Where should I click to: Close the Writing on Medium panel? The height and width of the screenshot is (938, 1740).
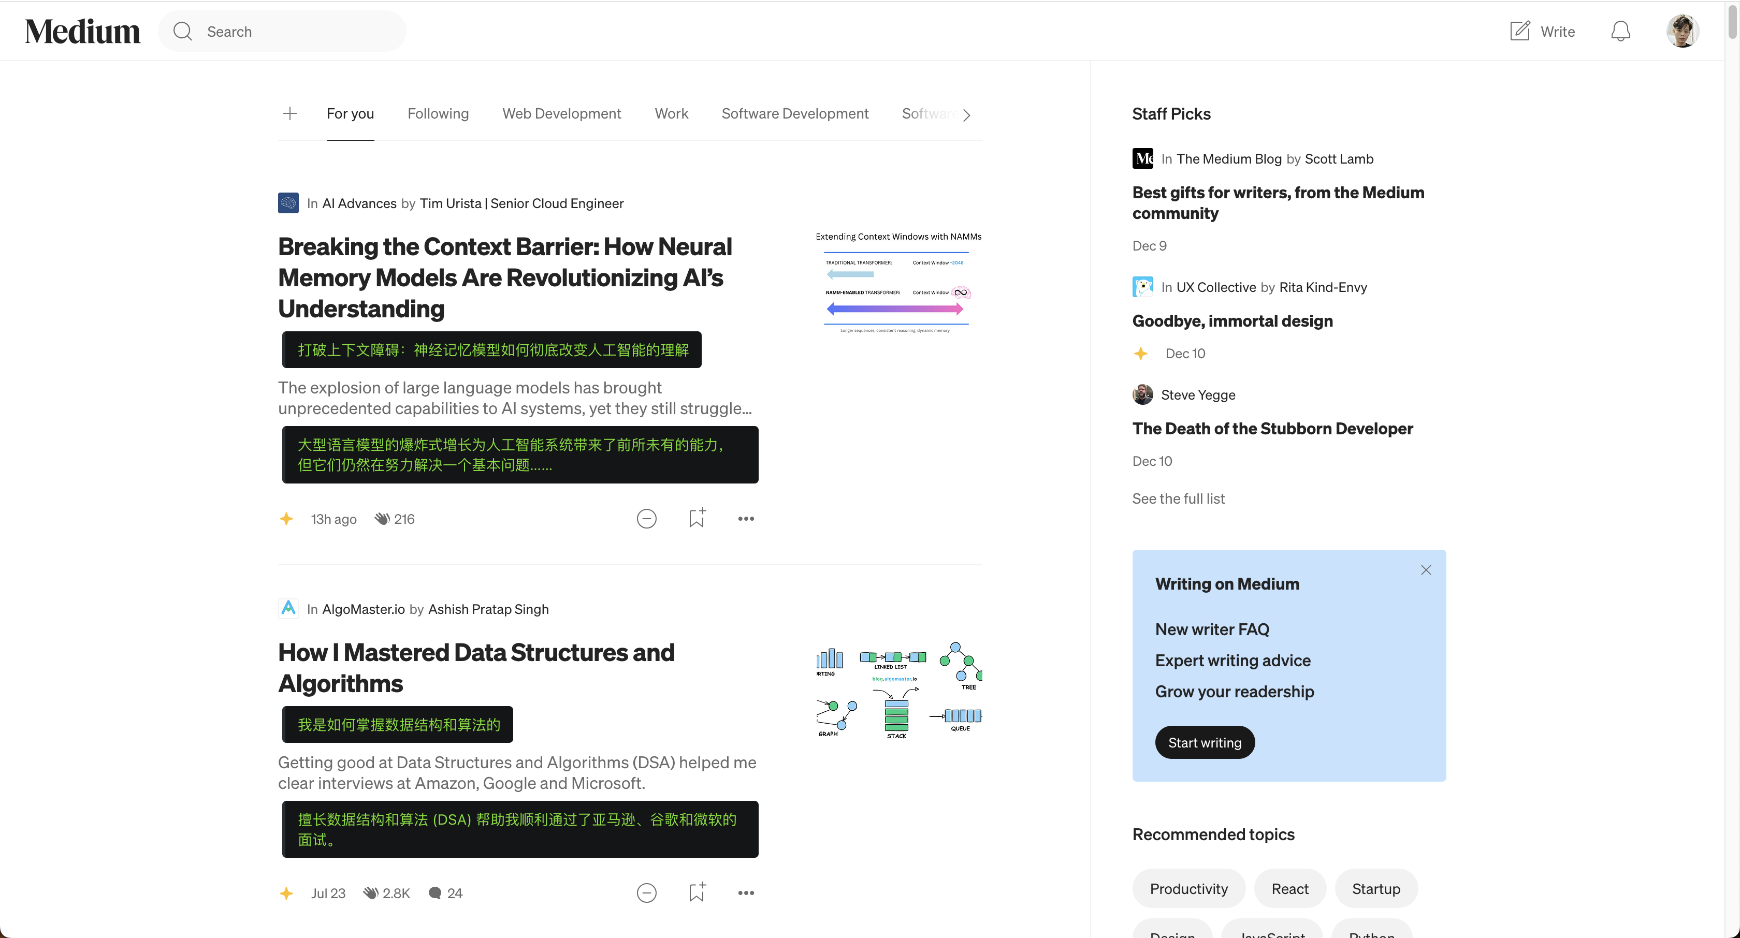[1426, 569]
